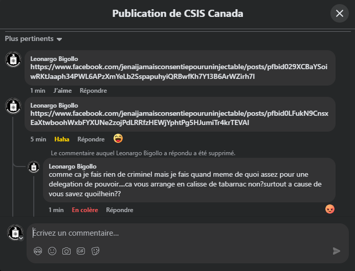Open the GIF picker

tap(81, 251)
